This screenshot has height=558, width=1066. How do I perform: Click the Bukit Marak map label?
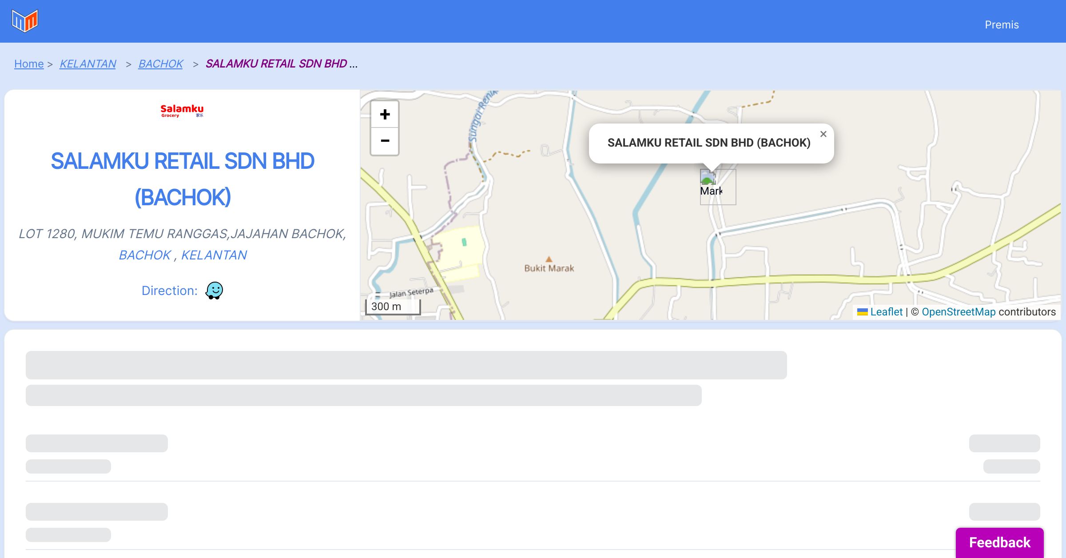[549, 268]
